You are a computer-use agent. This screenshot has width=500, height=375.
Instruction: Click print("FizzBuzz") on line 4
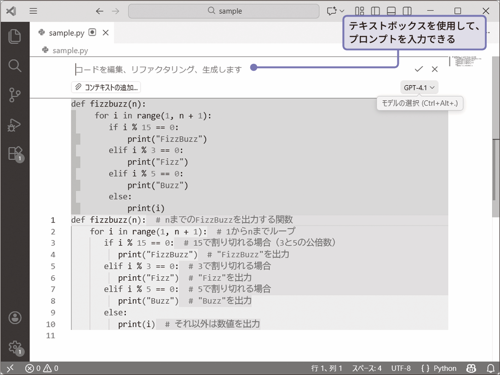pos(158,255)
